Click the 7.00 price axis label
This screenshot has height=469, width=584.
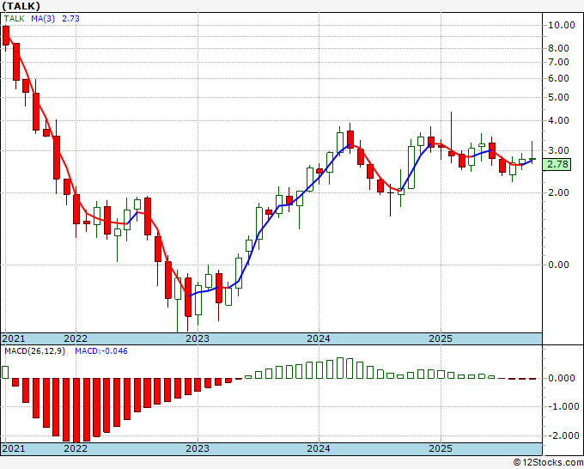point(558,62)
